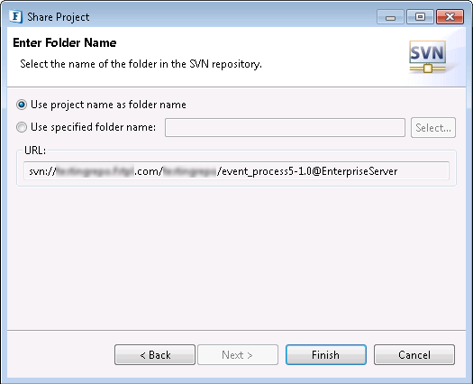Screen dimensions: 473x384
Task: Click the SVN logo icon
Action: [x=427, y=57]
